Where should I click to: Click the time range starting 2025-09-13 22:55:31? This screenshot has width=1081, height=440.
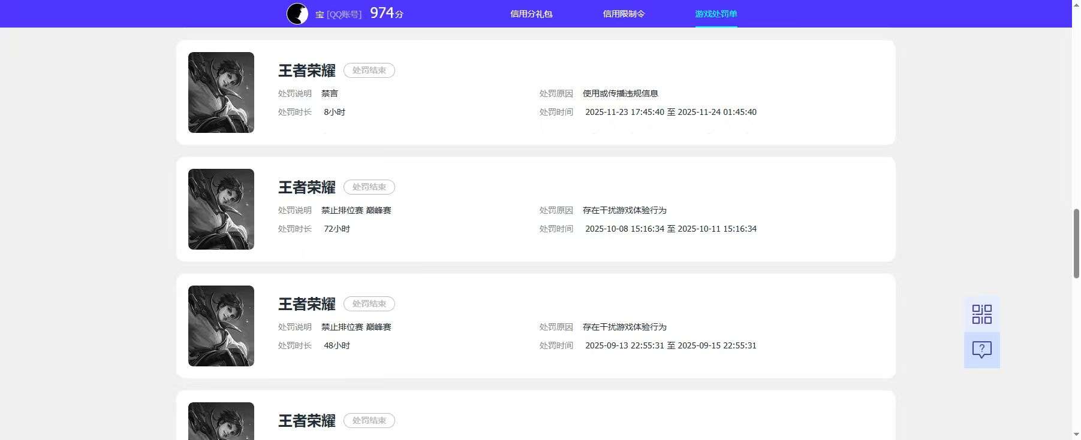pos(671,345)
